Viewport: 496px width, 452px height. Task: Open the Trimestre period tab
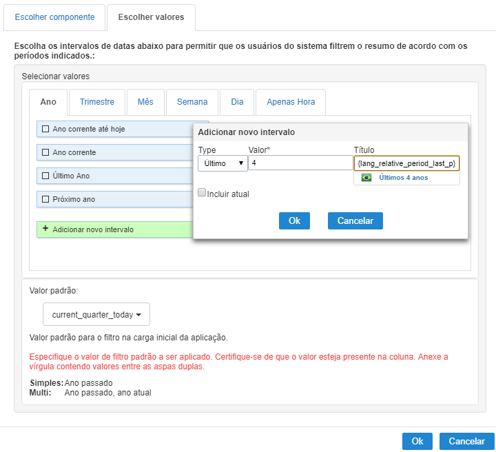coord(97,102)
